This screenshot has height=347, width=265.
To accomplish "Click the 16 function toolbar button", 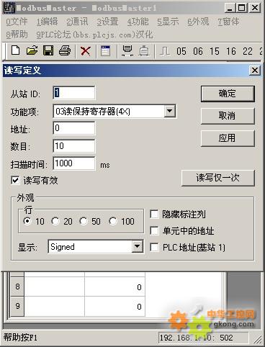I will click(231, 51).
